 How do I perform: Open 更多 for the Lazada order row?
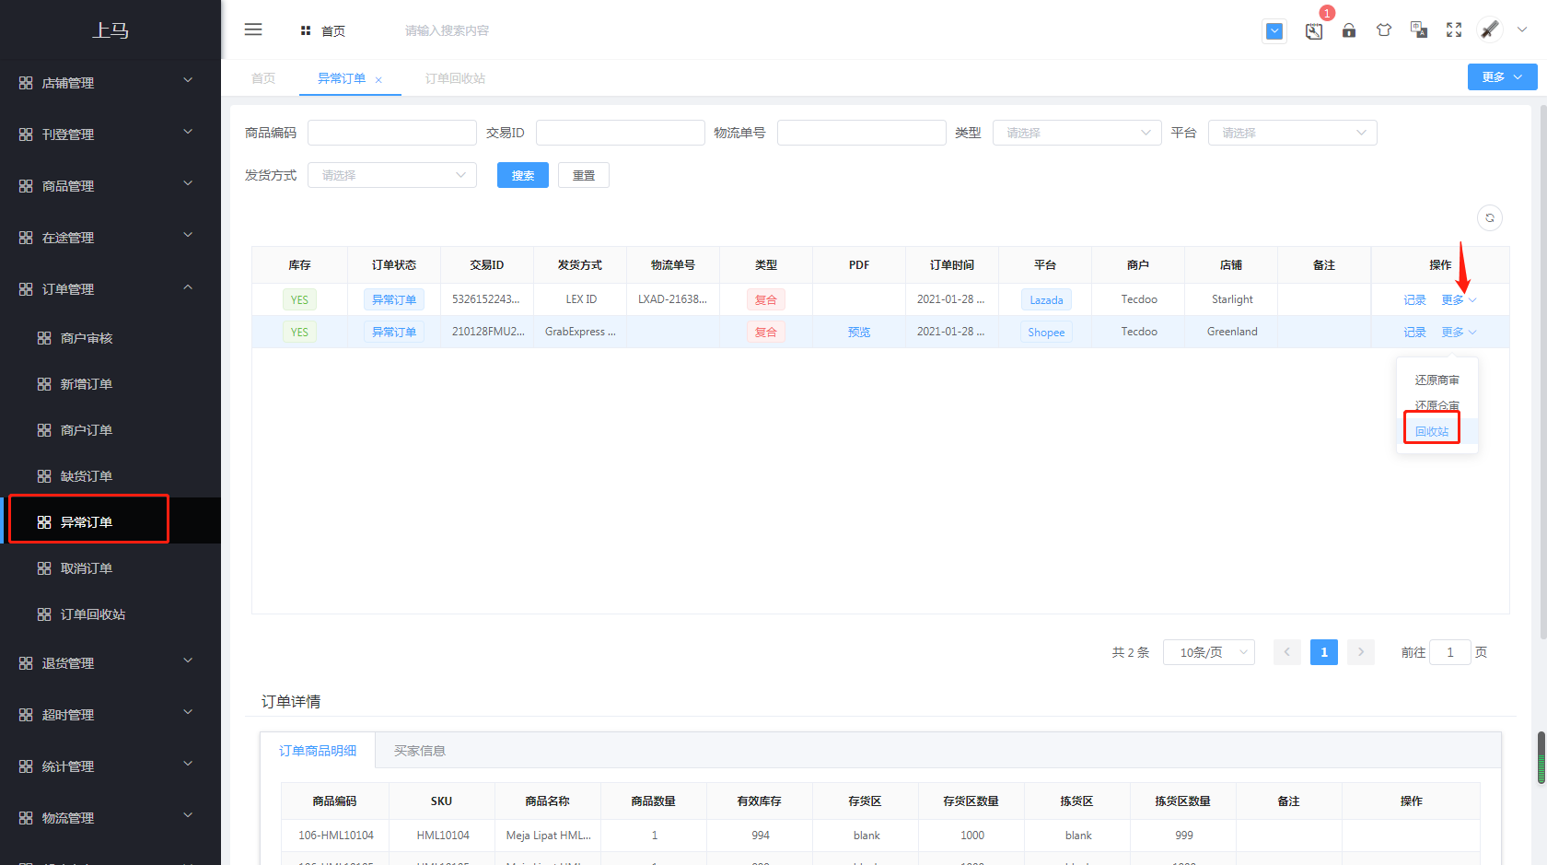1459,300
